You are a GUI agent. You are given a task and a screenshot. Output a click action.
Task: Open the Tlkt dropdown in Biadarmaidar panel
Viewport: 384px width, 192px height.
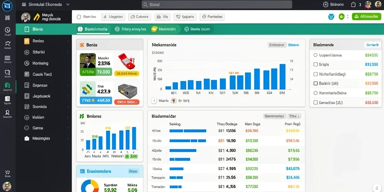click(x=294, y=116)
